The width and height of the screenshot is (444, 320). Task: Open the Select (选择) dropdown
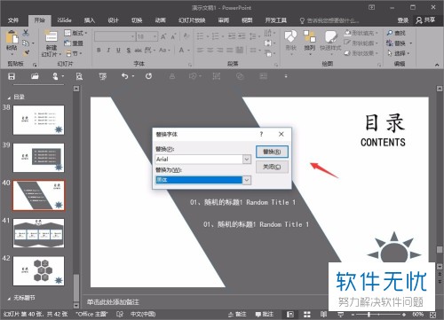[399, 53]
